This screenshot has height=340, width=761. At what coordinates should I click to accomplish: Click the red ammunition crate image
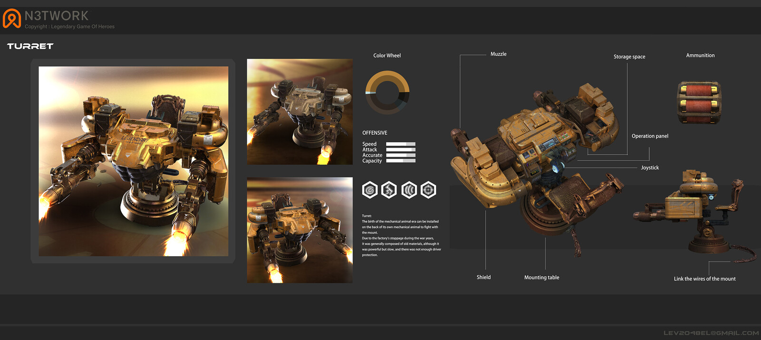pyautogui.click(x=699, y=103)
